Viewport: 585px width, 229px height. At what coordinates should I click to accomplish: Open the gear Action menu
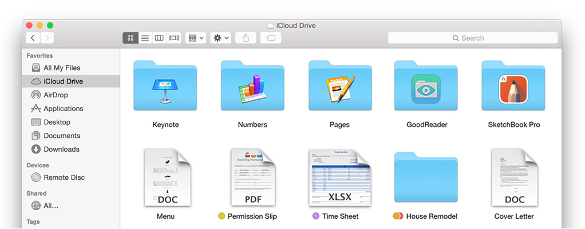pos(220,38)
